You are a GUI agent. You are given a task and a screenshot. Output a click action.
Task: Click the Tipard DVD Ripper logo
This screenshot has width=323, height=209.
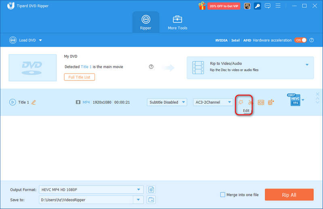click(10, 6)
